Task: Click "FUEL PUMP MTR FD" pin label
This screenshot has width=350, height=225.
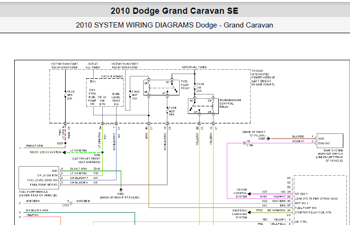Action: coord(44,185)
